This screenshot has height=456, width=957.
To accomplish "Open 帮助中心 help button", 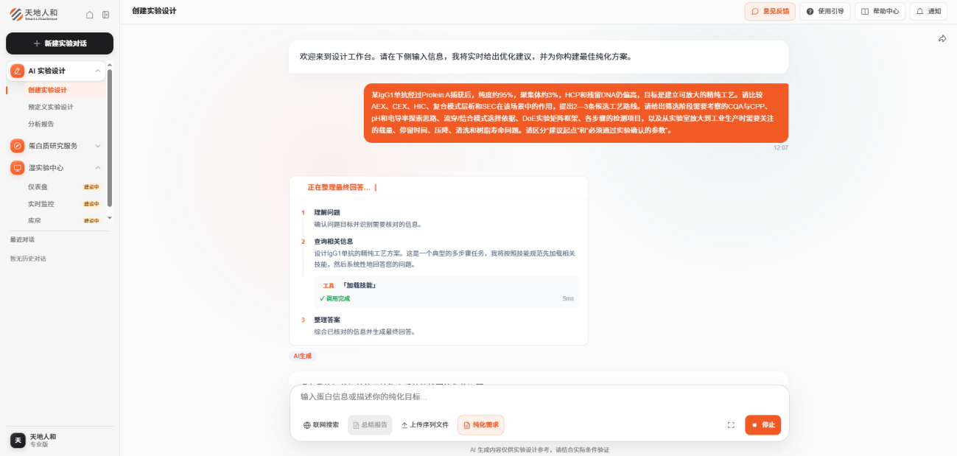I will tap(880, 12).
